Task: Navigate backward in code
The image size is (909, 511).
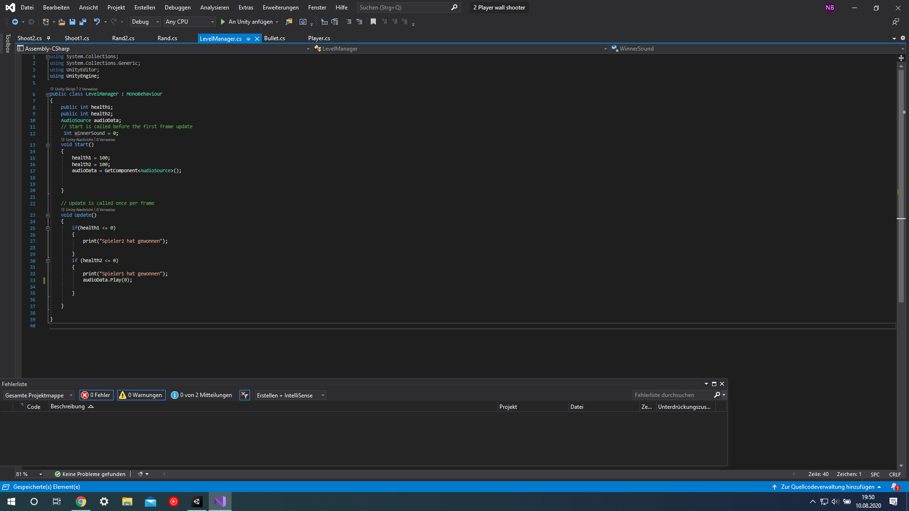Action: click(15, 22)
